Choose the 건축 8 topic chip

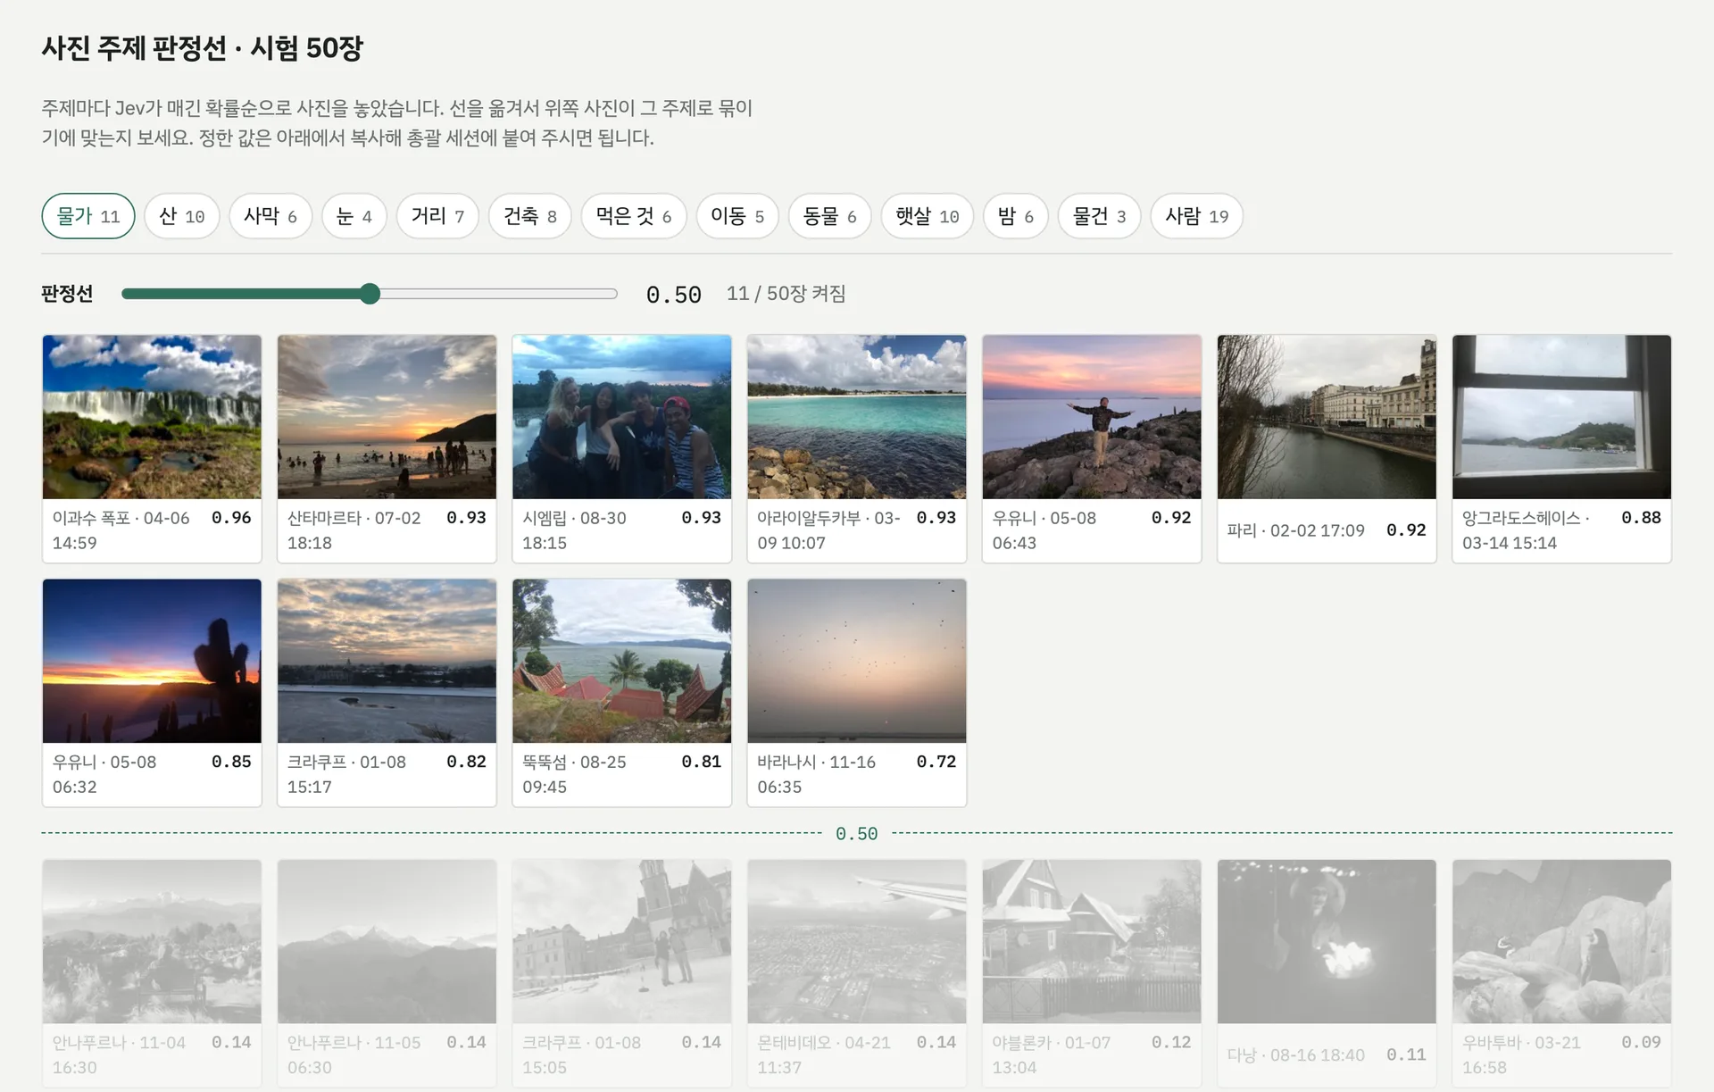point(529,216)
